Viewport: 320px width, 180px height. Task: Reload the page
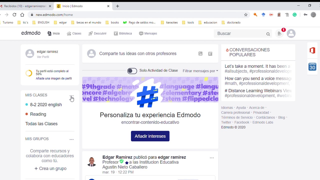click(x=14, y=15)
